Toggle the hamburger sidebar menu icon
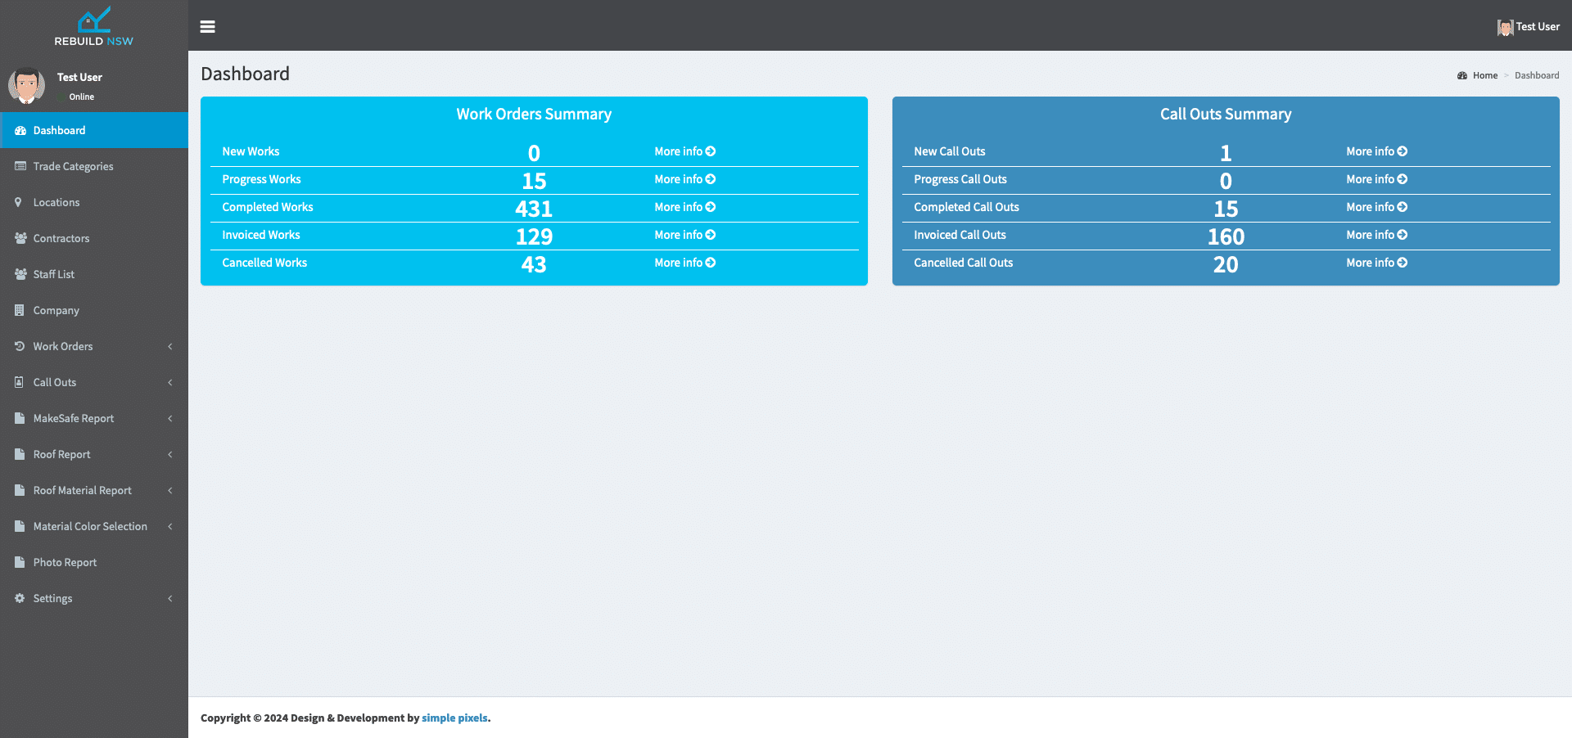 coord(208,26)
